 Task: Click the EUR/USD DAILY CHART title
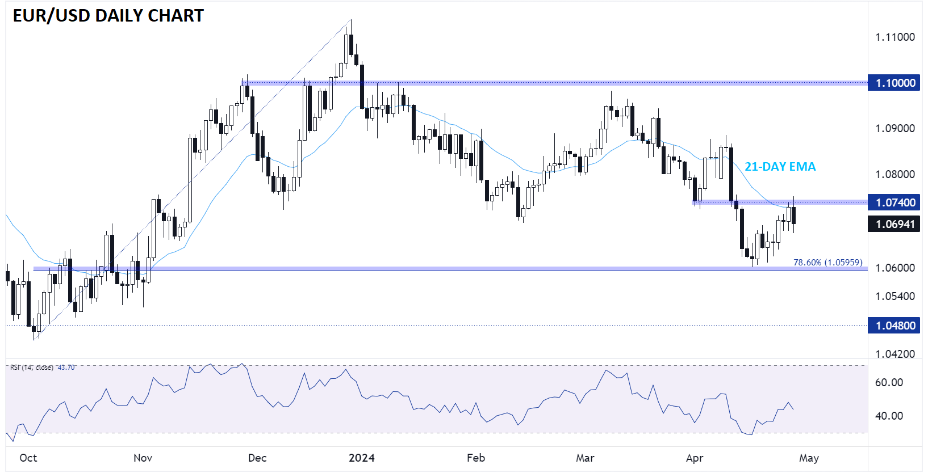click(x=108, y=16)
